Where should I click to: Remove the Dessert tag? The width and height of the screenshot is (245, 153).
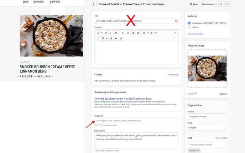click(x=198, y=151)
